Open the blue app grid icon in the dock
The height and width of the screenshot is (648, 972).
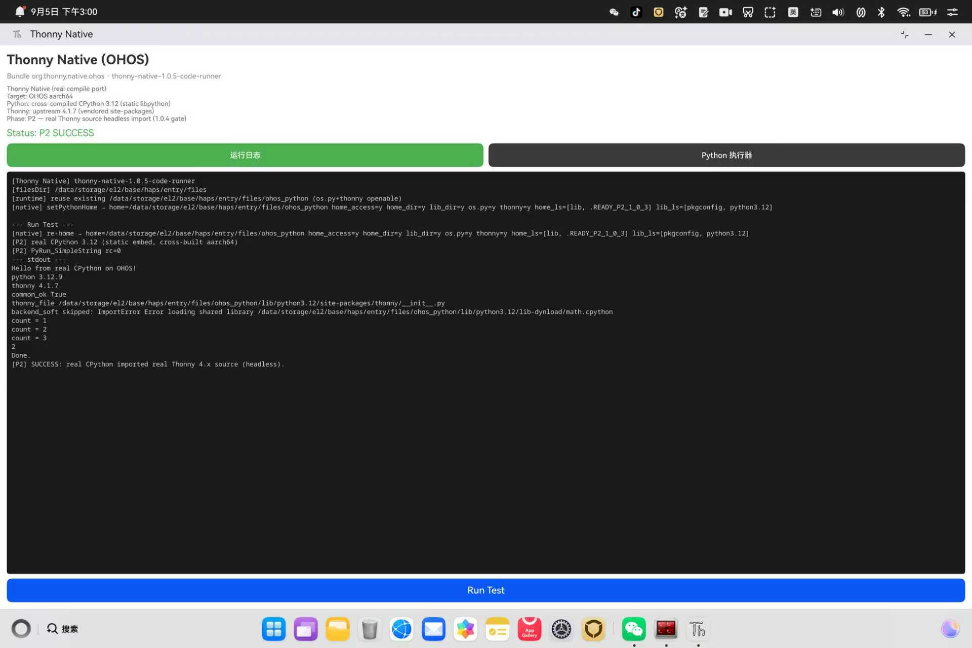[274, 629]
